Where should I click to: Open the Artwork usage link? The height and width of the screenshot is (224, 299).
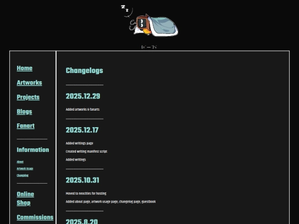pyautogui.click(x=25, y=169)
